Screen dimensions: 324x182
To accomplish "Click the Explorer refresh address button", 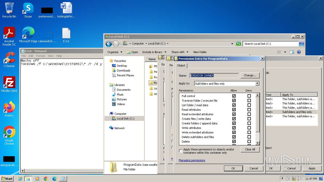I will coord(238,44).
